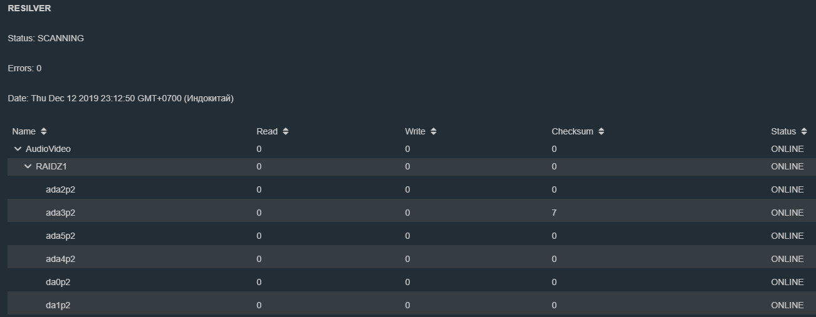Image resolution: width=816 pixels, height=317 pixels.
Task: Click the RAIDZ1 vdev name
Action: (x=51, y=166)
